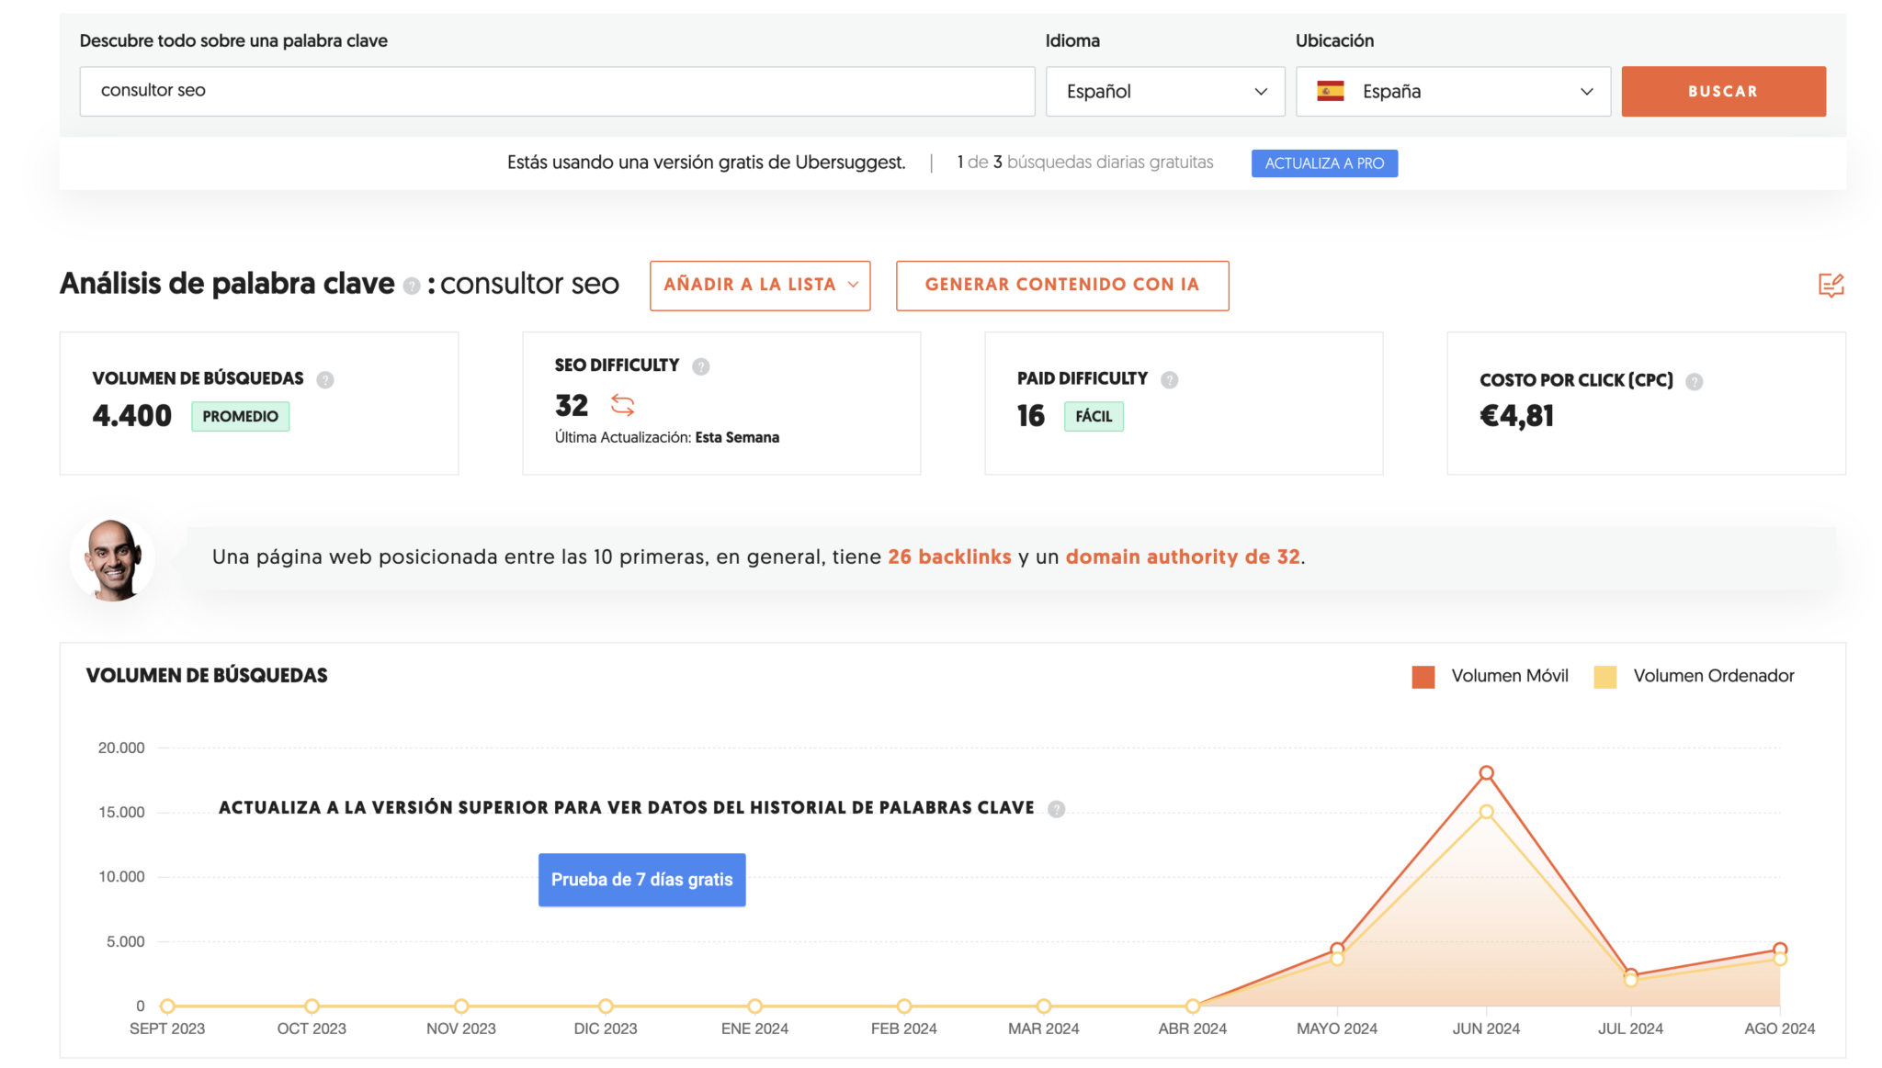Image resolution: width=1882 pixels, height=1068 pixels.
Task: Open the Ubicación dropdown showing España
Action: tap(1453, 91)
